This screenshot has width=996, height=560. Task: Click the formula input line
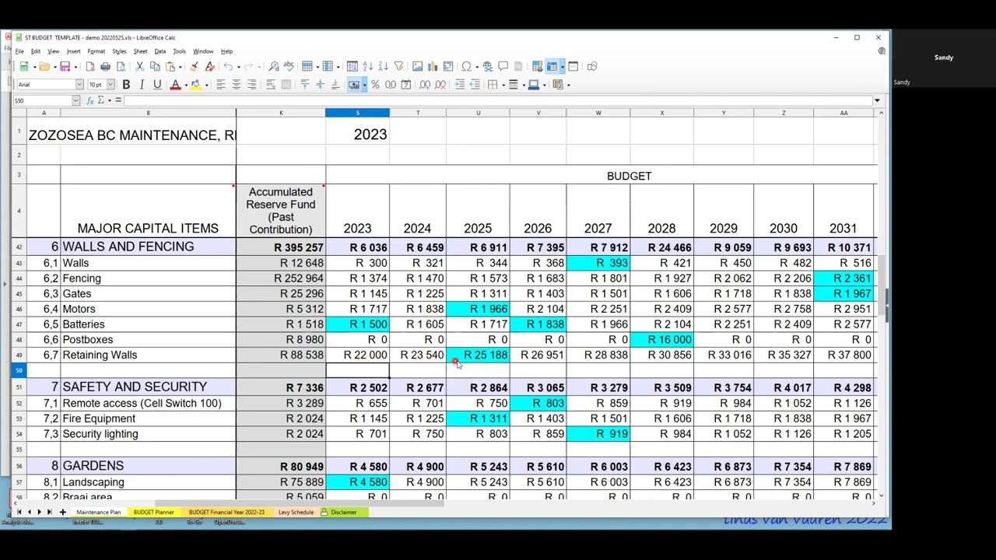click(x=498, y=100)
